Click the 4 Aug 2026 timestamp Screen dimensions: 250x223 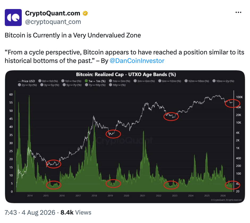pos(38,212)
